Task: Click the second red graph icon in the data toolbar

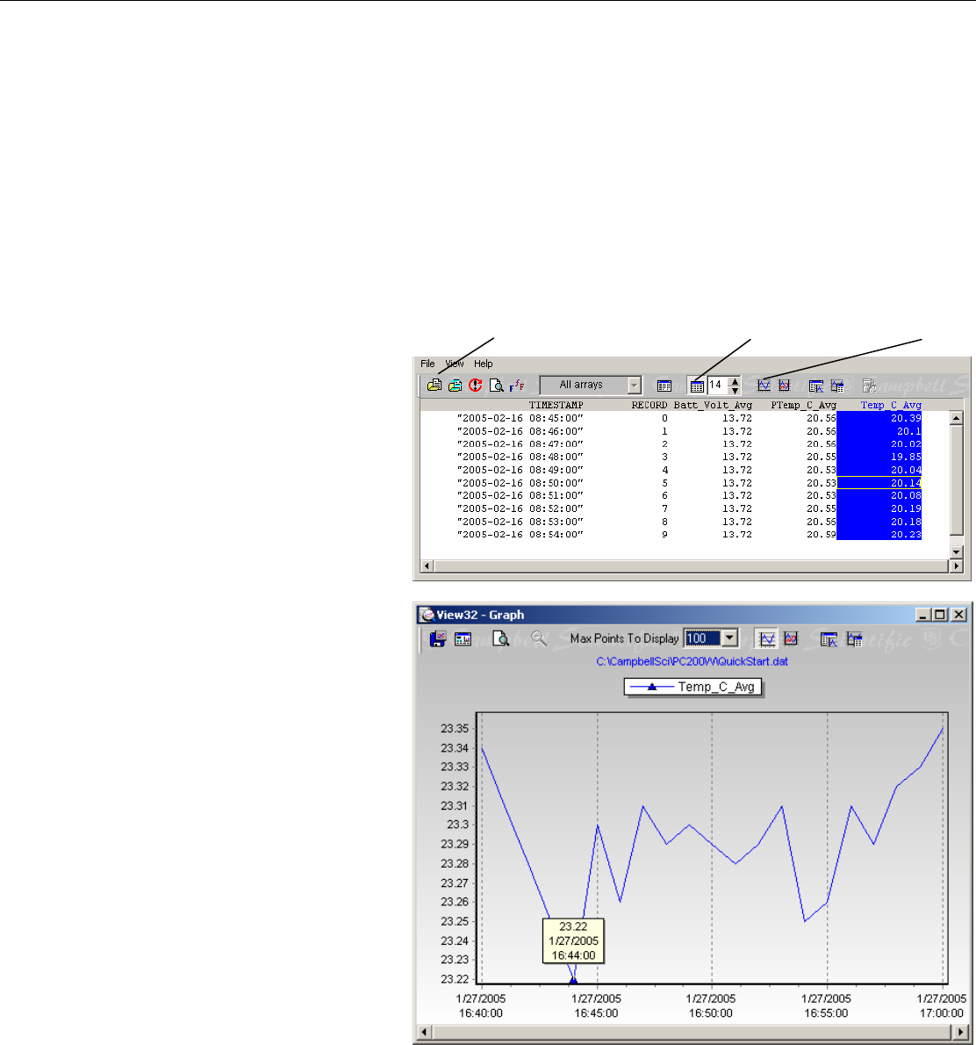Action: click(784, 386)
